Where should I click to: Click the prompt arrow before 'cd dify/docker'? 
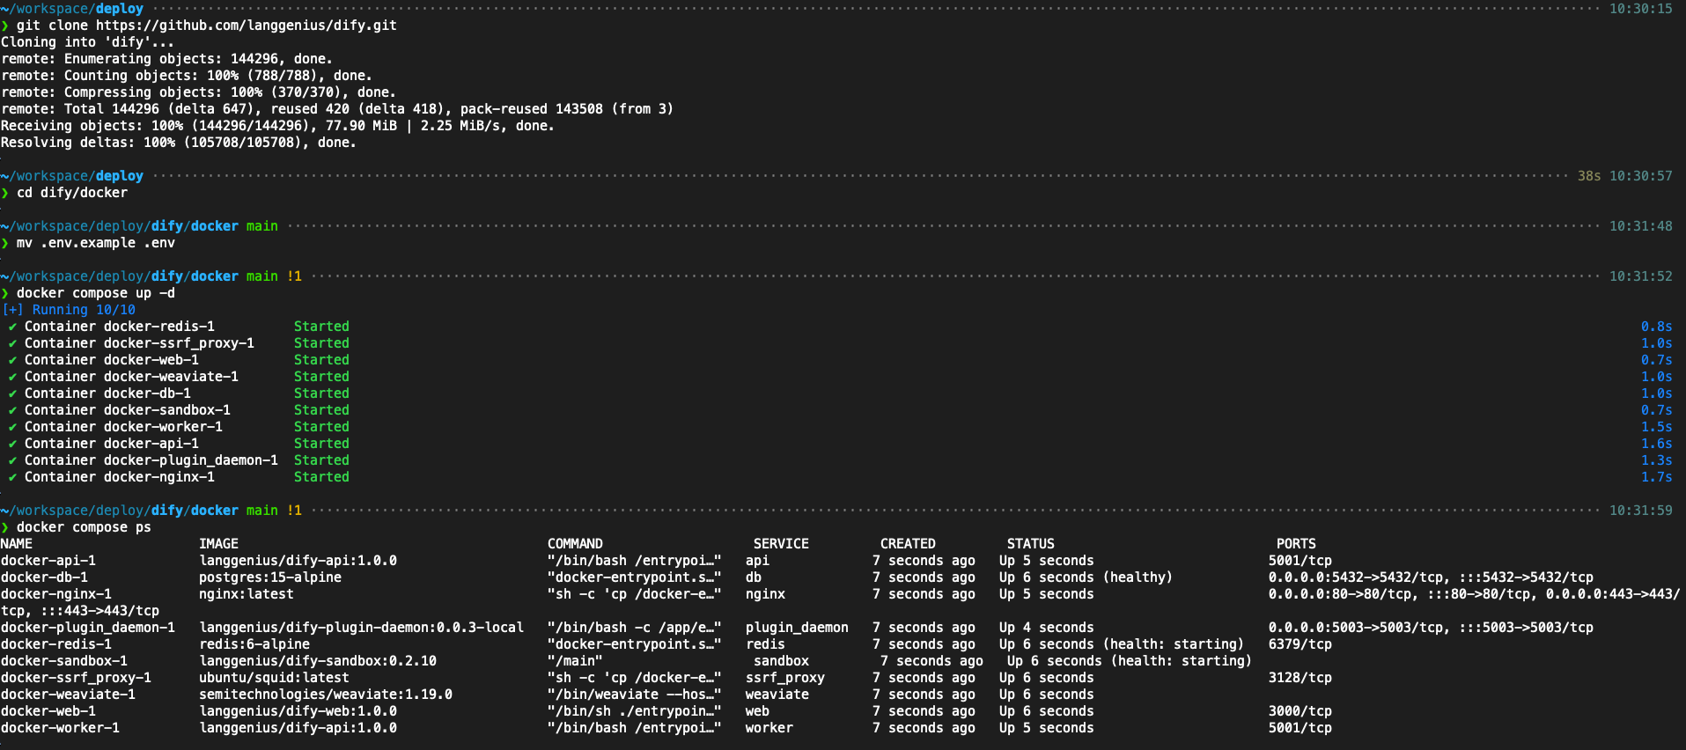[4, 193]
